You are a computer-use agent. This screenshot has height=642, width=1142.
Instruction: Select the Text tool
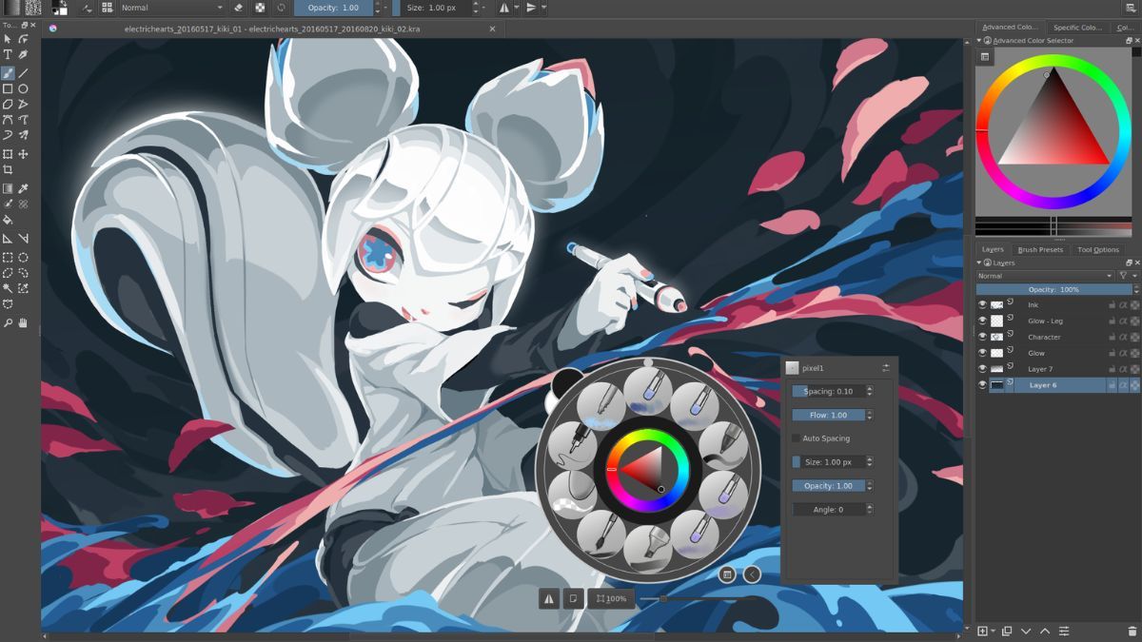(x=7, y=54)
